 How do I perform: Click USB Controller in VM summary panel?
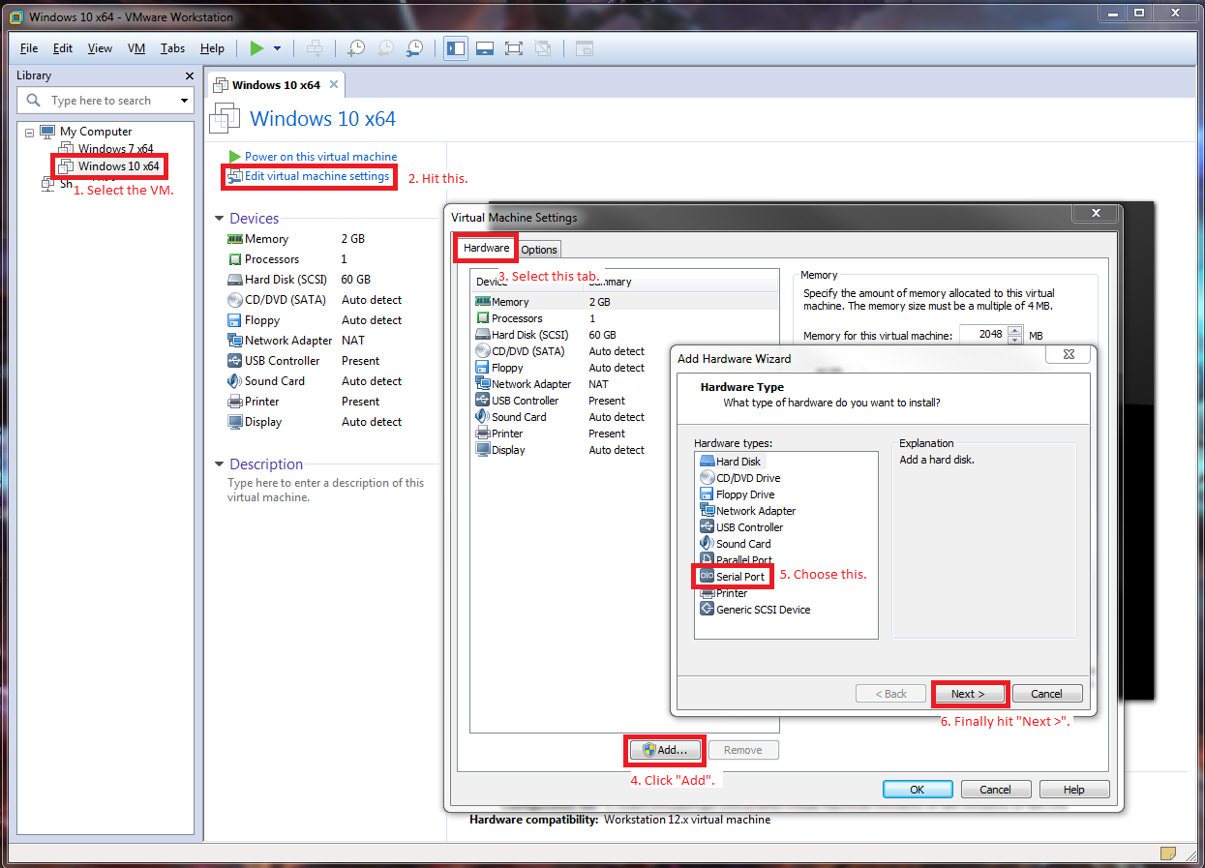282,361
